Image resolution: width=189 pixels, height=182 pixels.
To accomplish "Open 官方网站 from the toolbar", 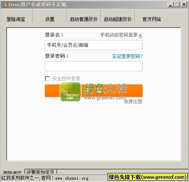I will (152, 19).
